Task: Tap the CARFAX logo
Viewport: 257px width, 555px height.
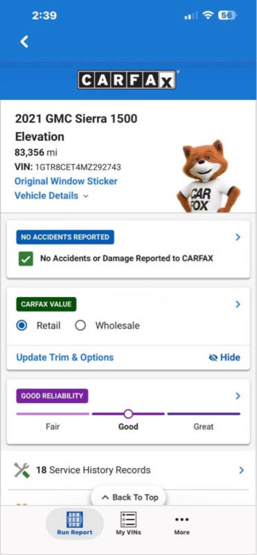Action: pyautogui.click(x=127, y=80)
